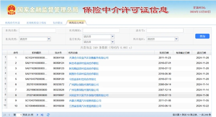The width and height of the screenshot is (216, 117).
Task: Go to first page arrow
Action: [5, 115]
